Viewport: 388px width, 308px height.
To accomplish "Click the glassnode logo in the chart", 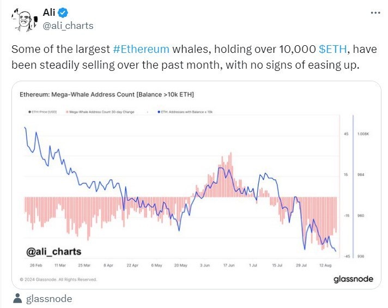I will coord(353,279).
